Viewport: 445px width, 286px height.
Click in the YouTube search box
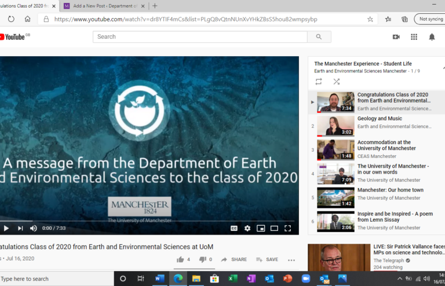click(200, 37)
